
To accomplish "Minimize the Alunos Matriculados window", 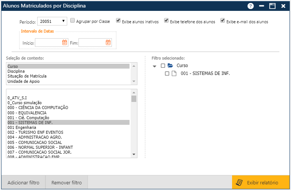I will point(261,6).
